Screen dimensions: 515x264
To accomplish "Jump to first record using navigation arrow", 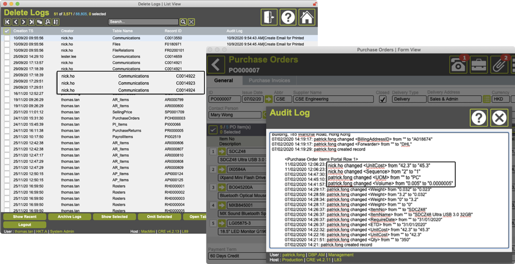I will [7, 22].
